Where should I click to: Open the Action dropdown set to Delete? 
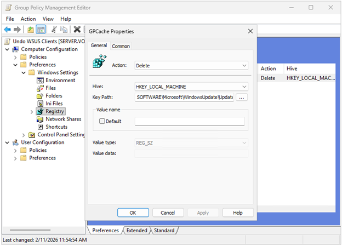191,65
